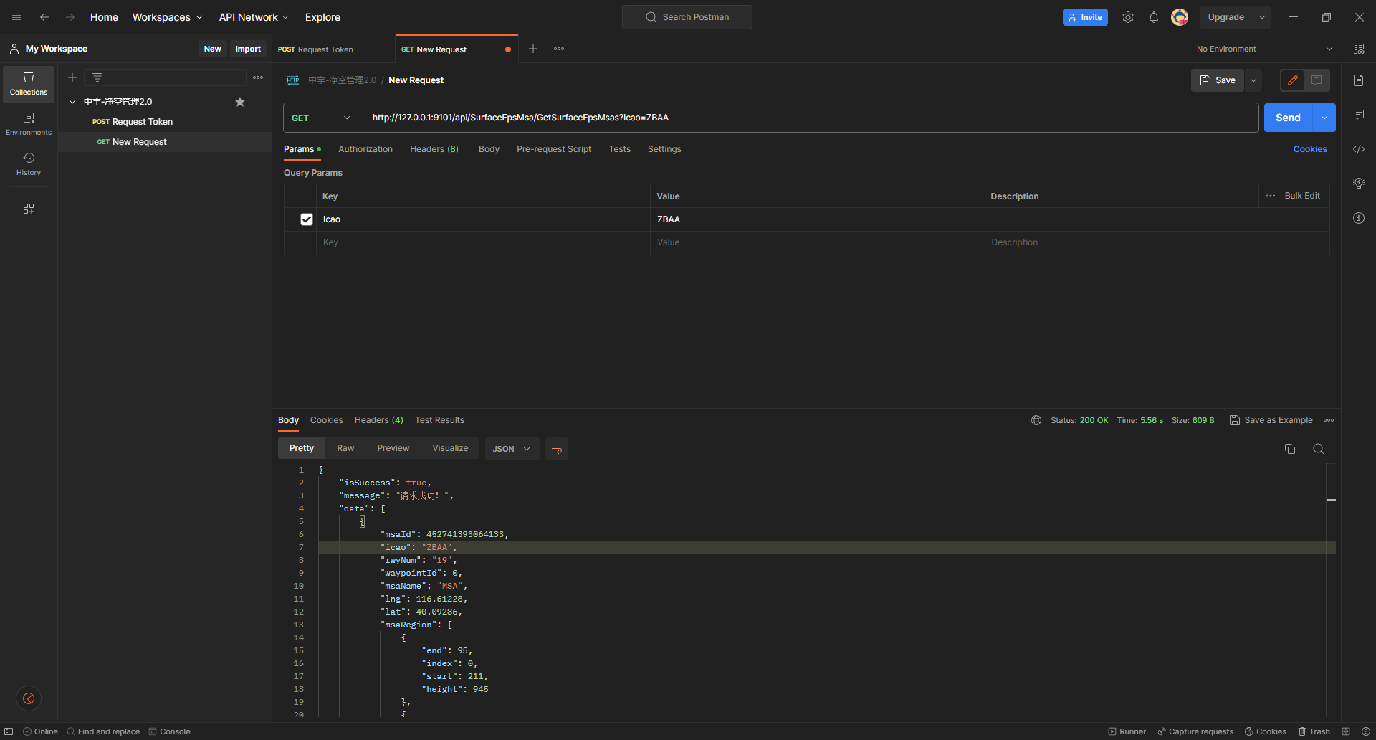Click the response scrollbar marker
The width and height of the screenshot is (1376, 740).
pyautogui.click(x=1331, y=499)
